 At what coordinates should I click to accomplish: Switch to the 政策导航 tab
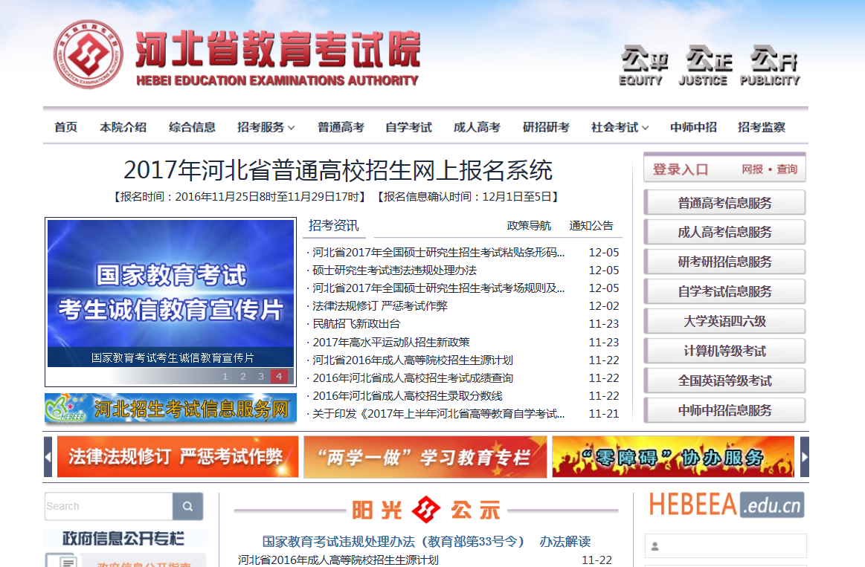click(529, 226)
